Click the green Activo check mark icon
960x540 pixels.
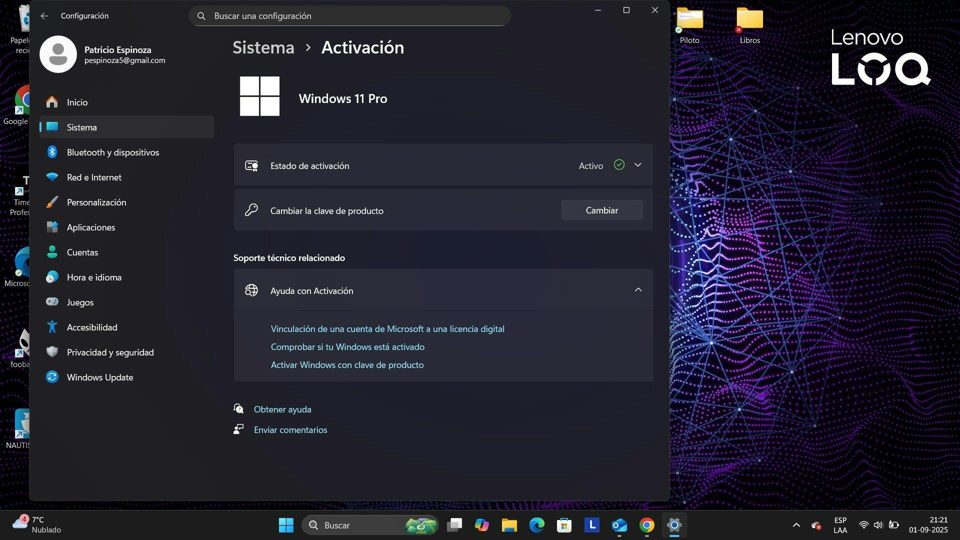click(619, 164)
